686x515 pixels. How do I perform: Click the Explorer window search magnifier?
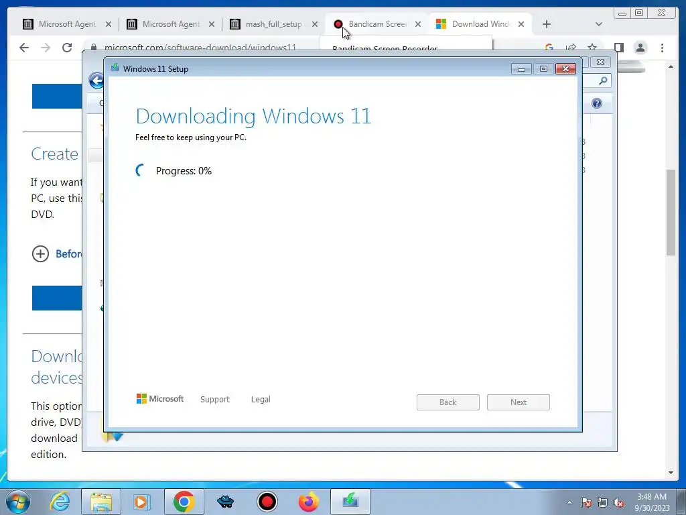click(603, 80)
